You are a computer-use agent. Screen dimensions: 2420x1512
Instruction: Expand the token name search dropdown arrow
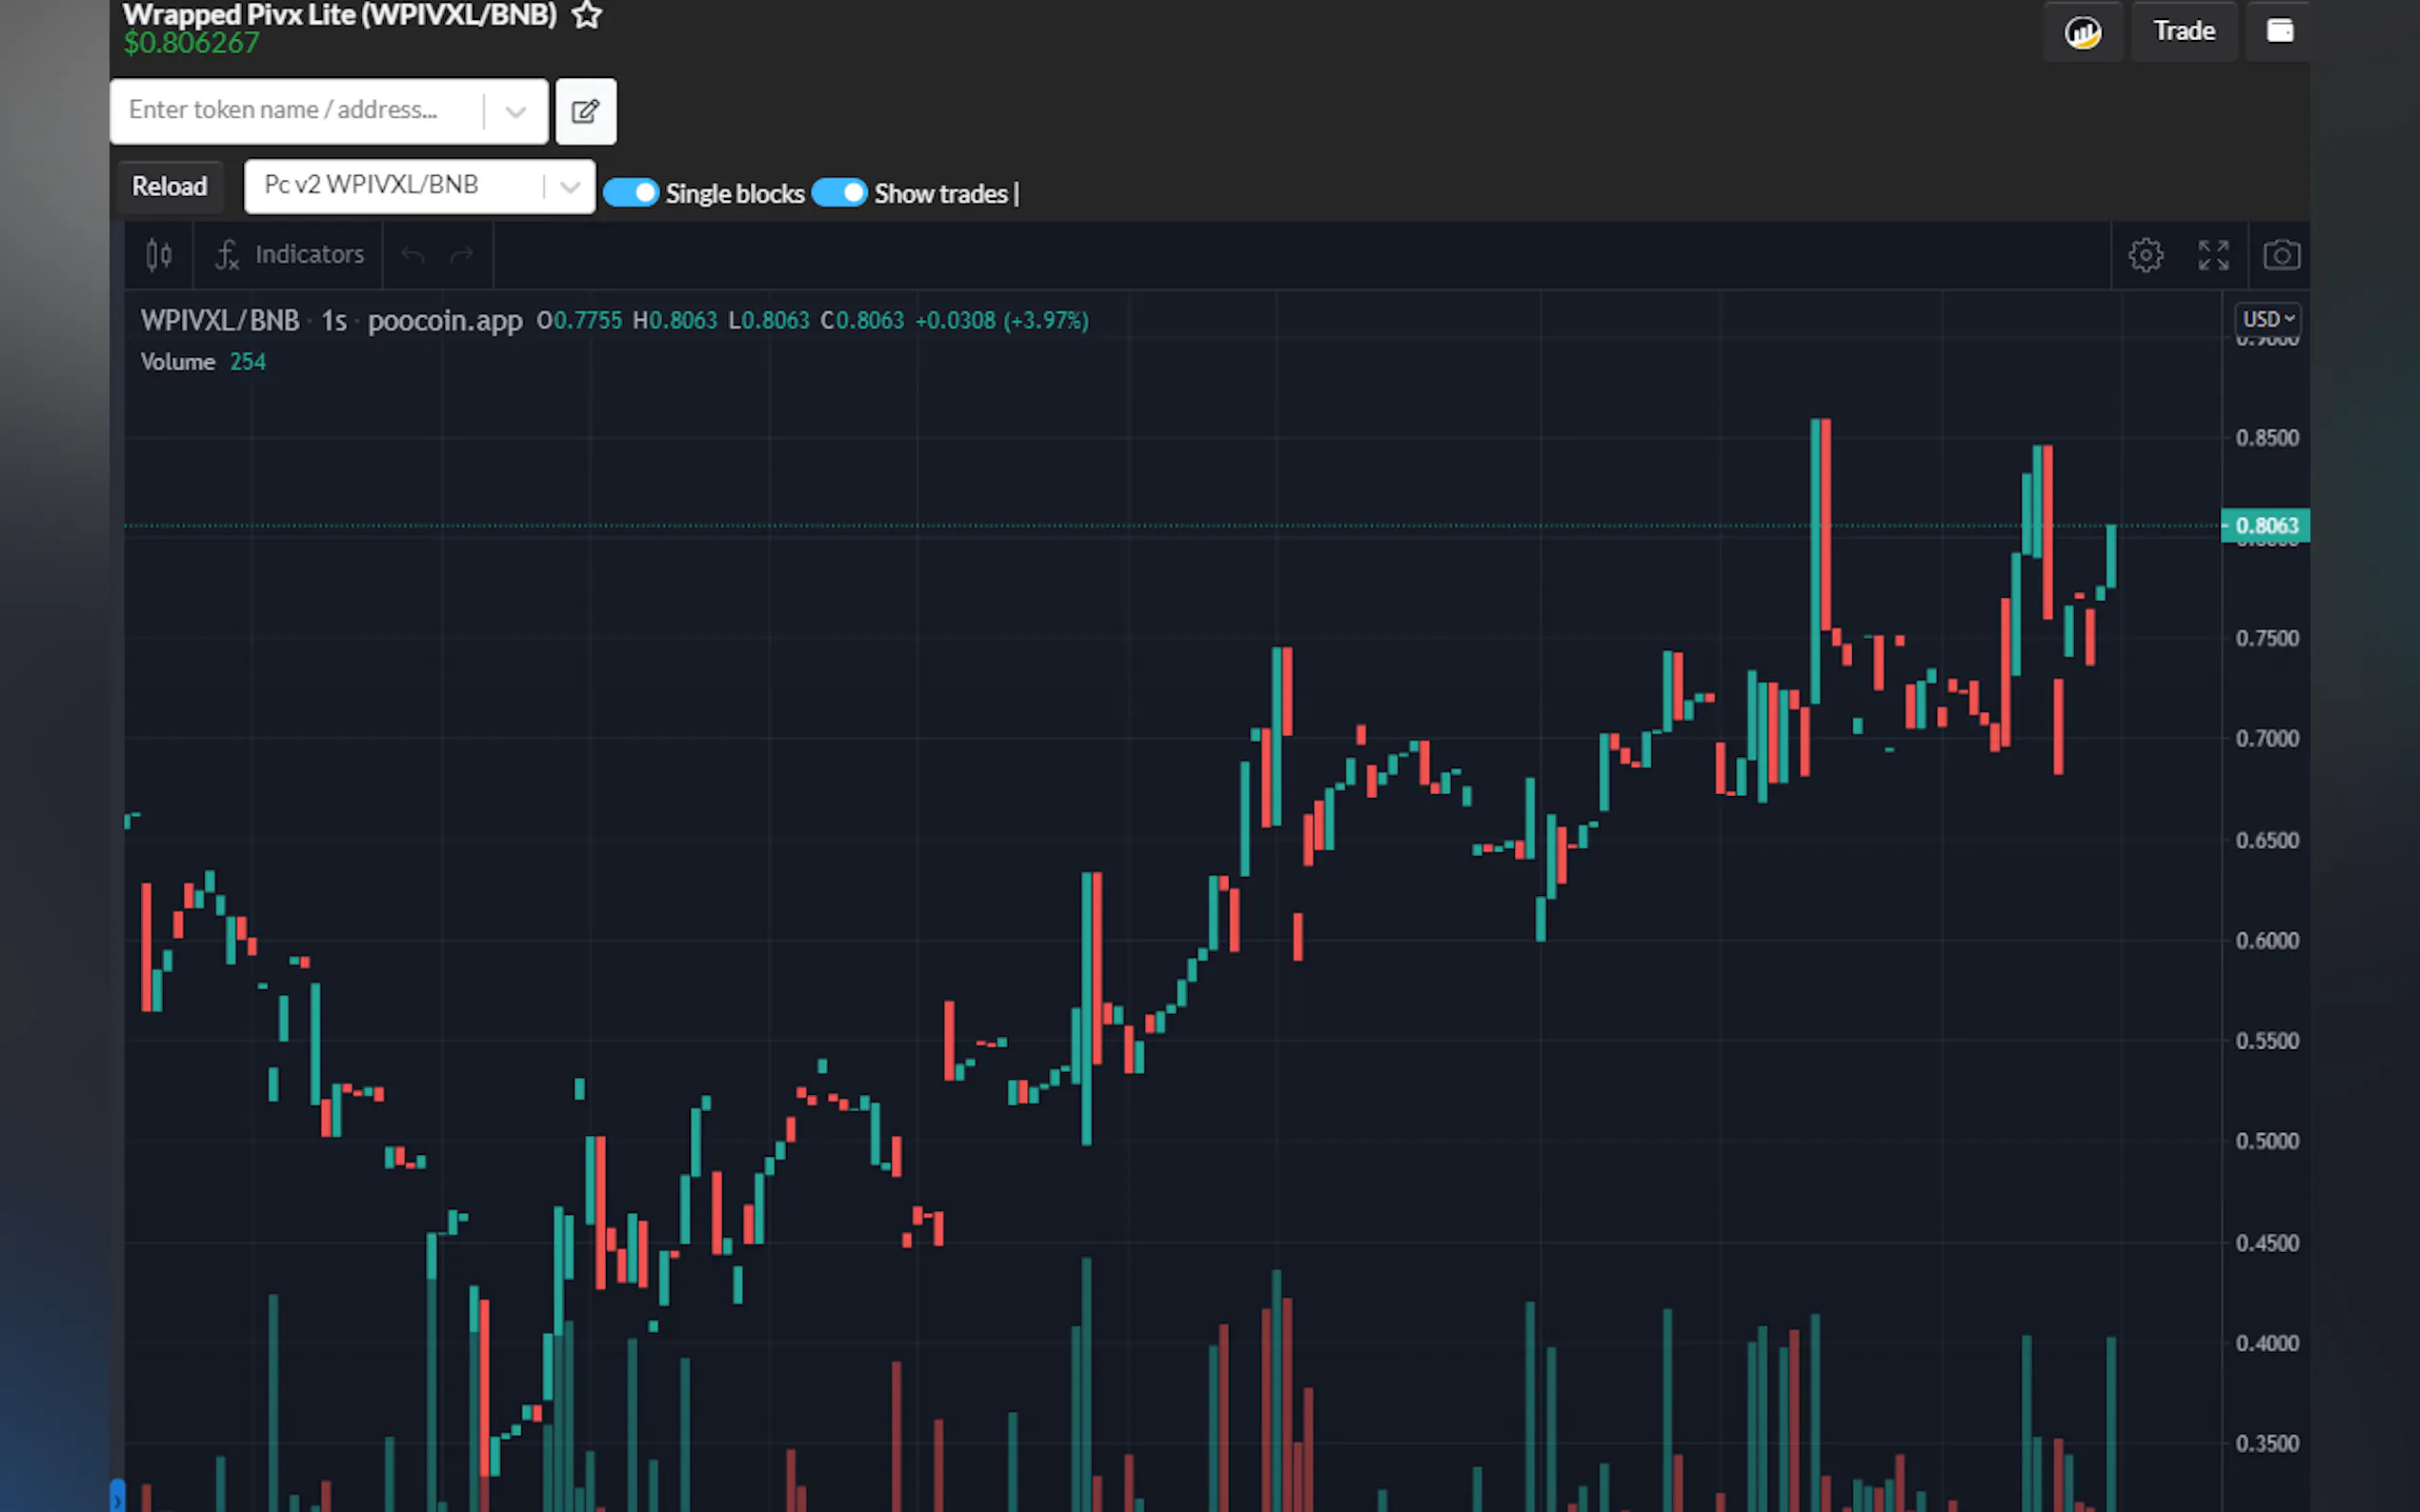(515, 111)
